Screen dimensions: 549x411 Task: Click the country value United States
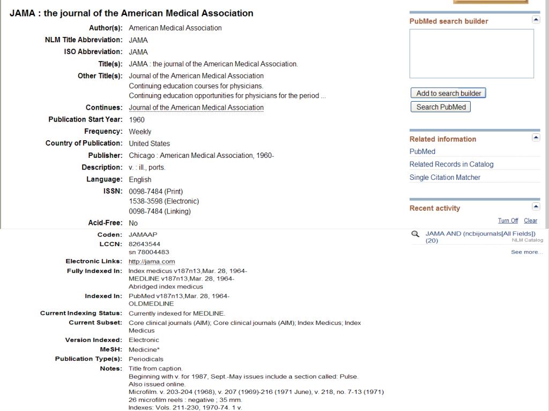point(149,143)
